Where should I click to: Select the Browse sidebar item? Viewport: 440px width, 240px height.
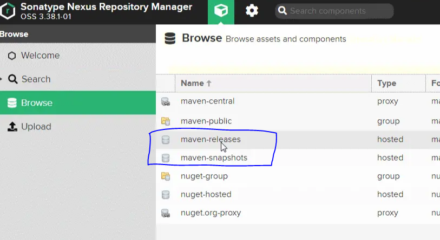pyautogui.click(x=78, y=102)
